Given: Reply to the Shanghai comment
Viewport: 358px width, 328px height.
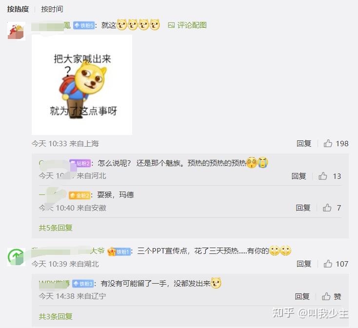Looking at the screenshot, I should [x=304, y=143].
